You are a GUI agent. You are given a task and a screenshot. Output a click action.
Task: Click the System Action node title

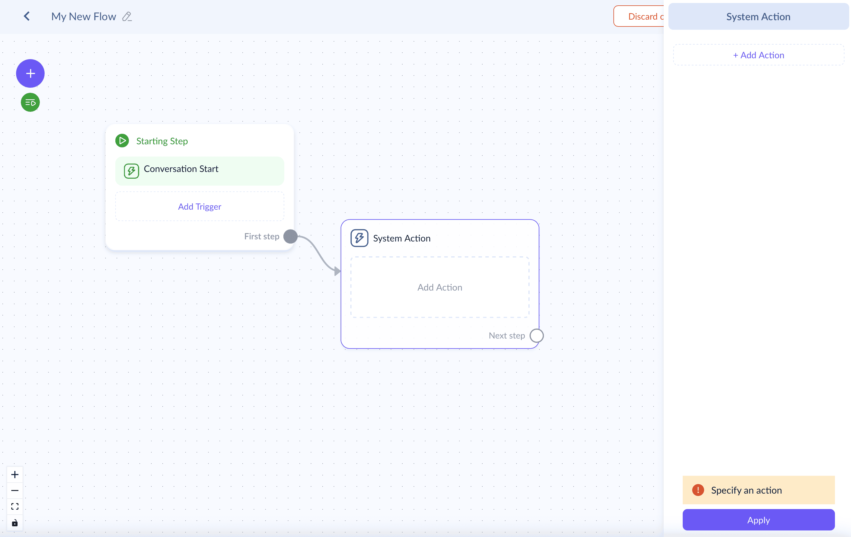pyautogui.click(x=402, y=238)
